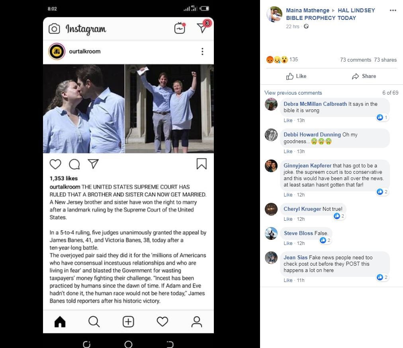This screenshot has height=348, width=403.
Task: Tap the new post plus icon
Action: (128, 321)
